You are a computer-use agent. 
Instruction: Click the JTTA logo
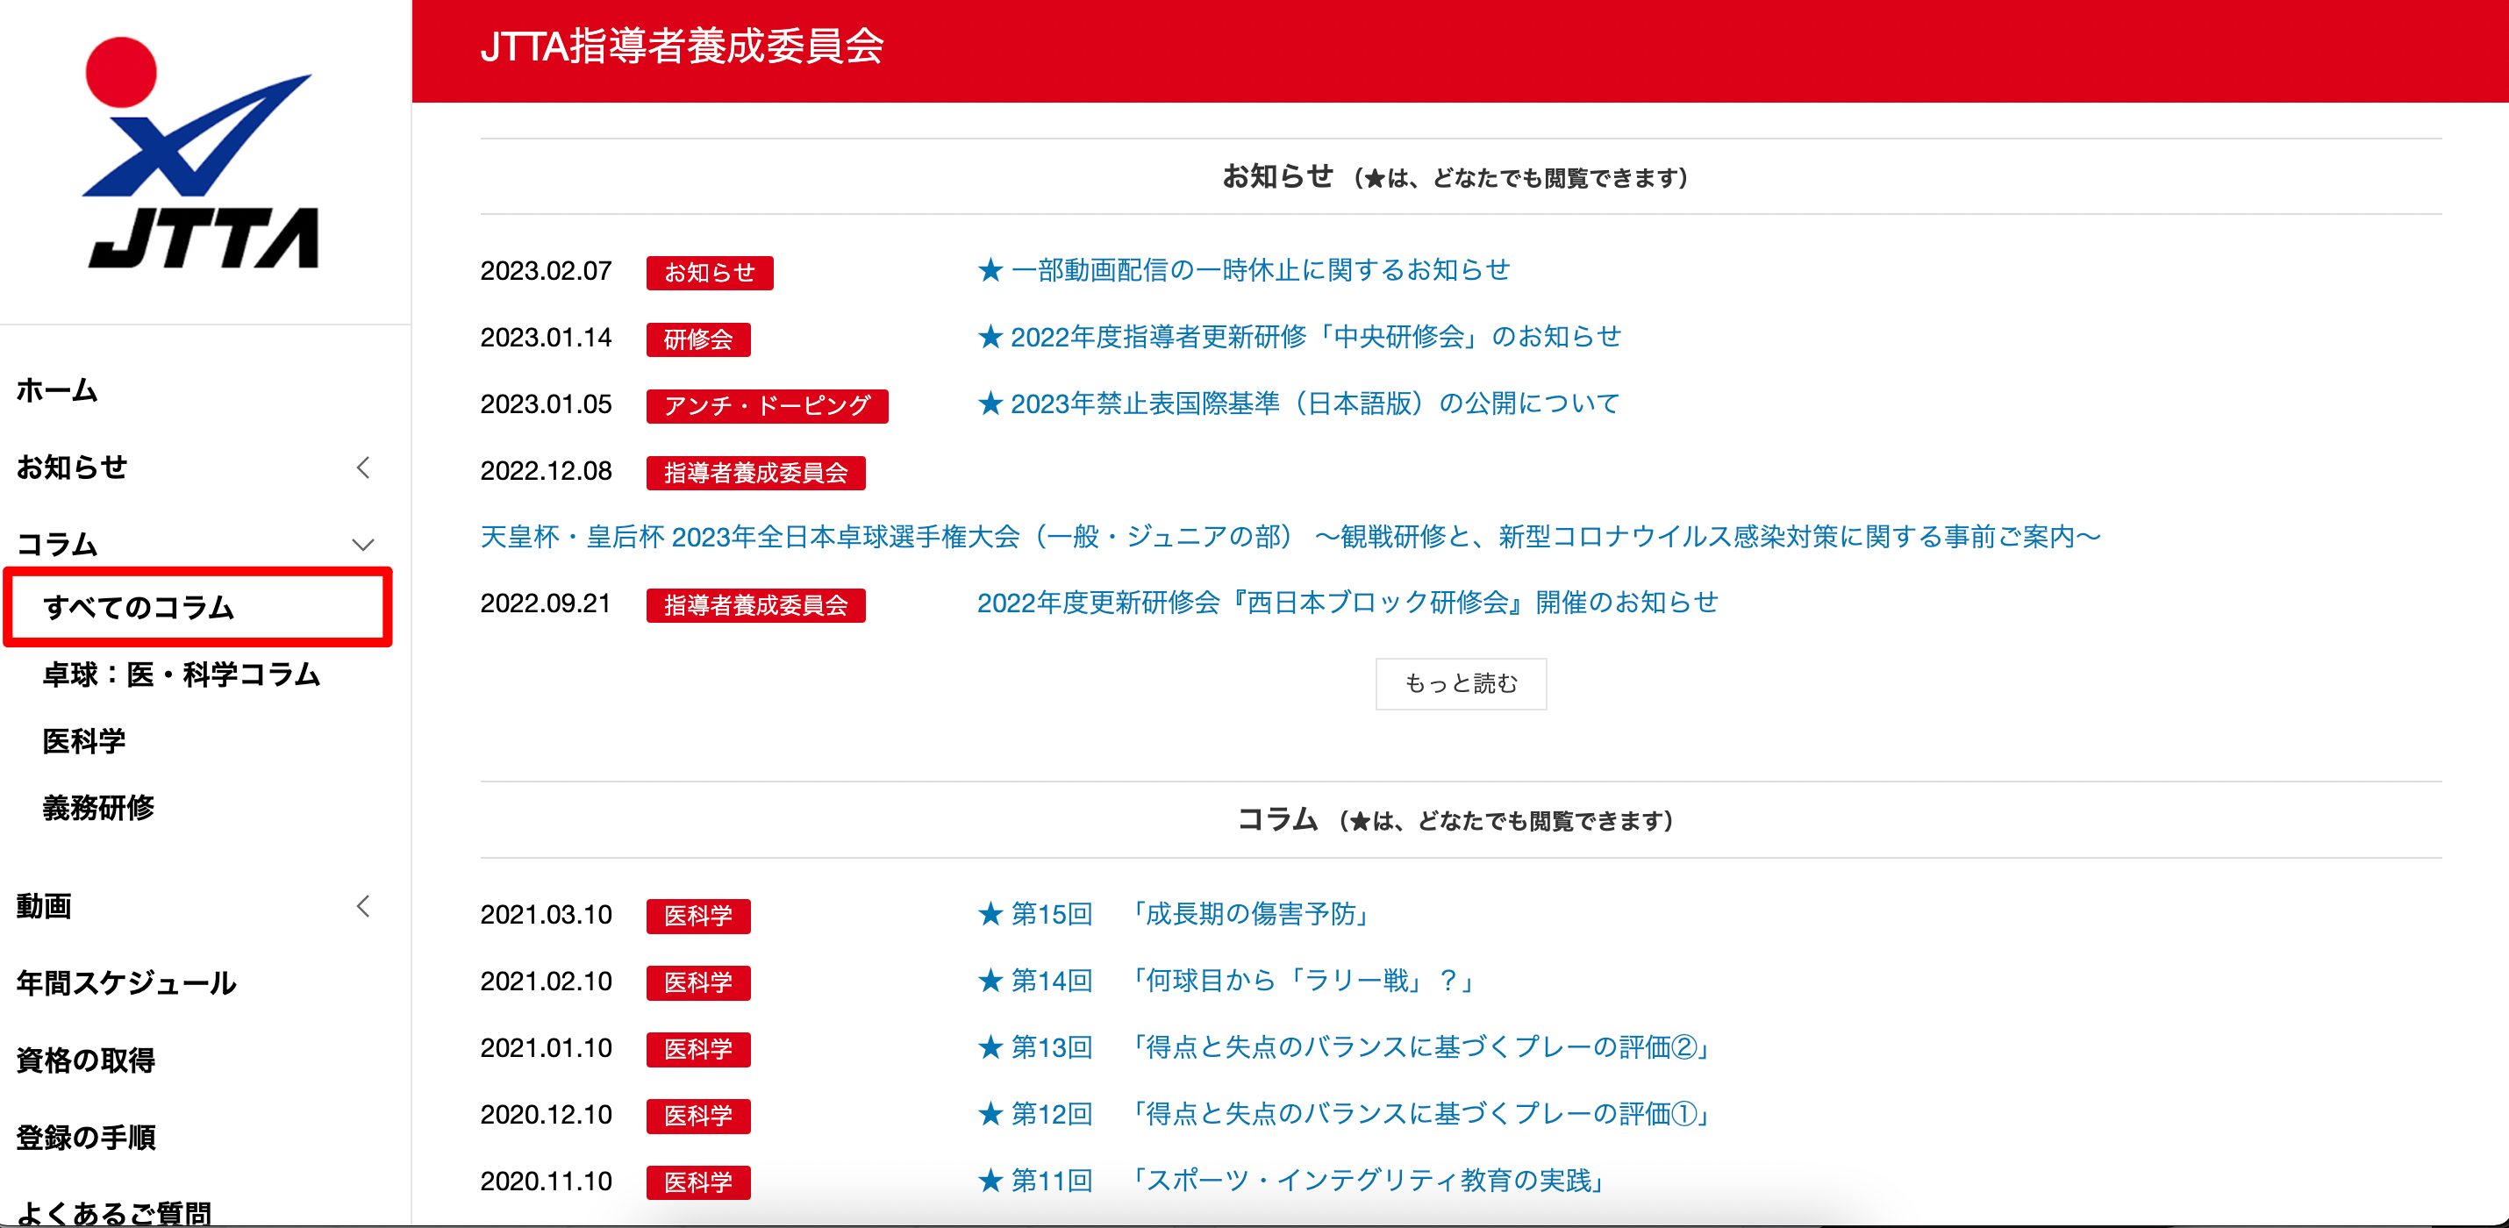pos(202,153)
